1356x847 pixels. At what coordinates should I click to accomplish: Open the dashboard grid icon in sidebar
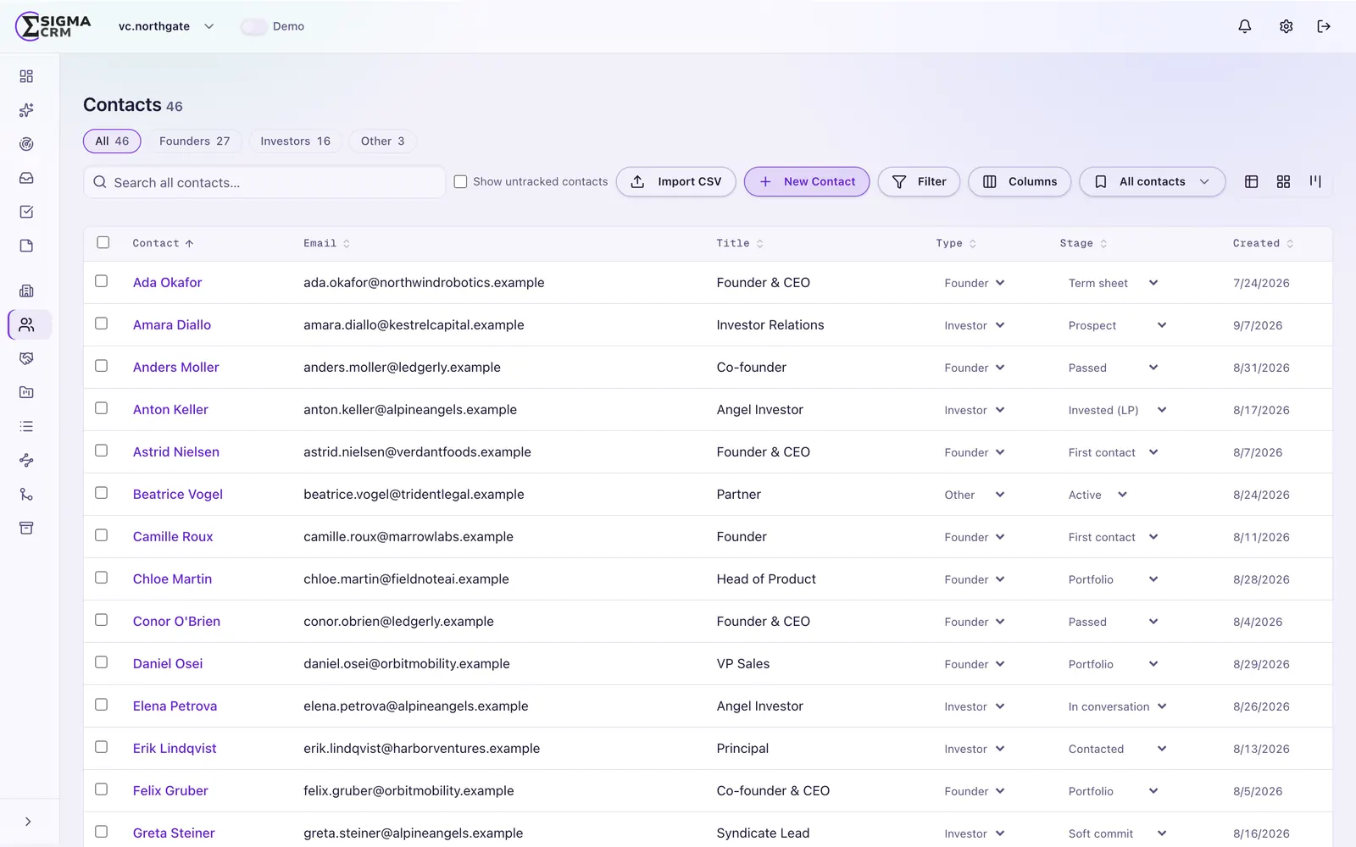[x=26, y=76]
